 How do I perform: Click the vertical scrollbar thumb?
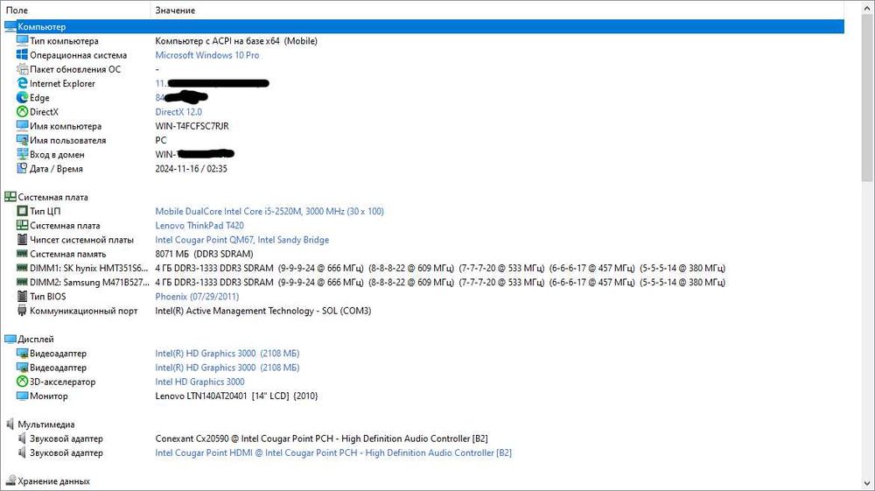coord(867,98)
